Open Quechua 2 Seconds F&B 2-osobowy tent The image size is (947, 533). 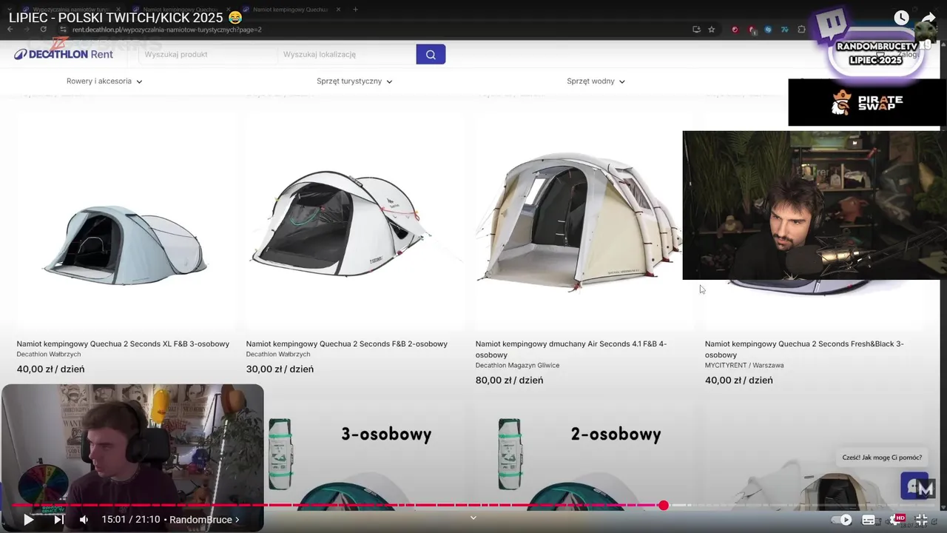347,343
